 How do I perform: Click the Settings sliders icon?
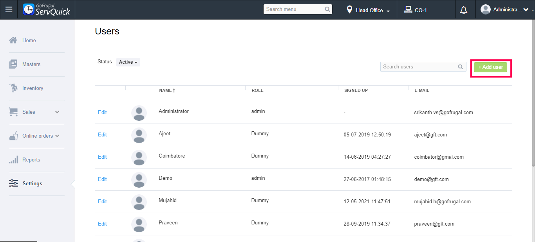[x=13, y=183]
